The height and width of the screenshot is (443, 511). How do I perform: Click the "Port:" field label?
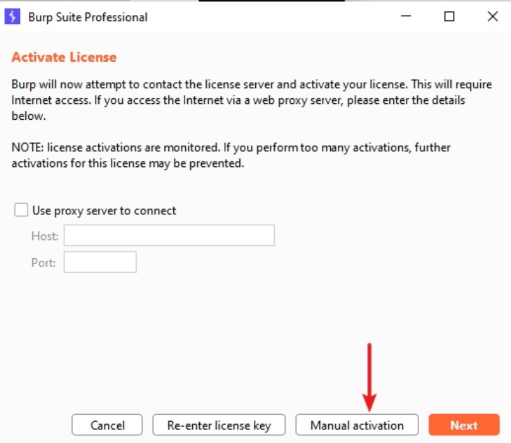click(43, 263)
